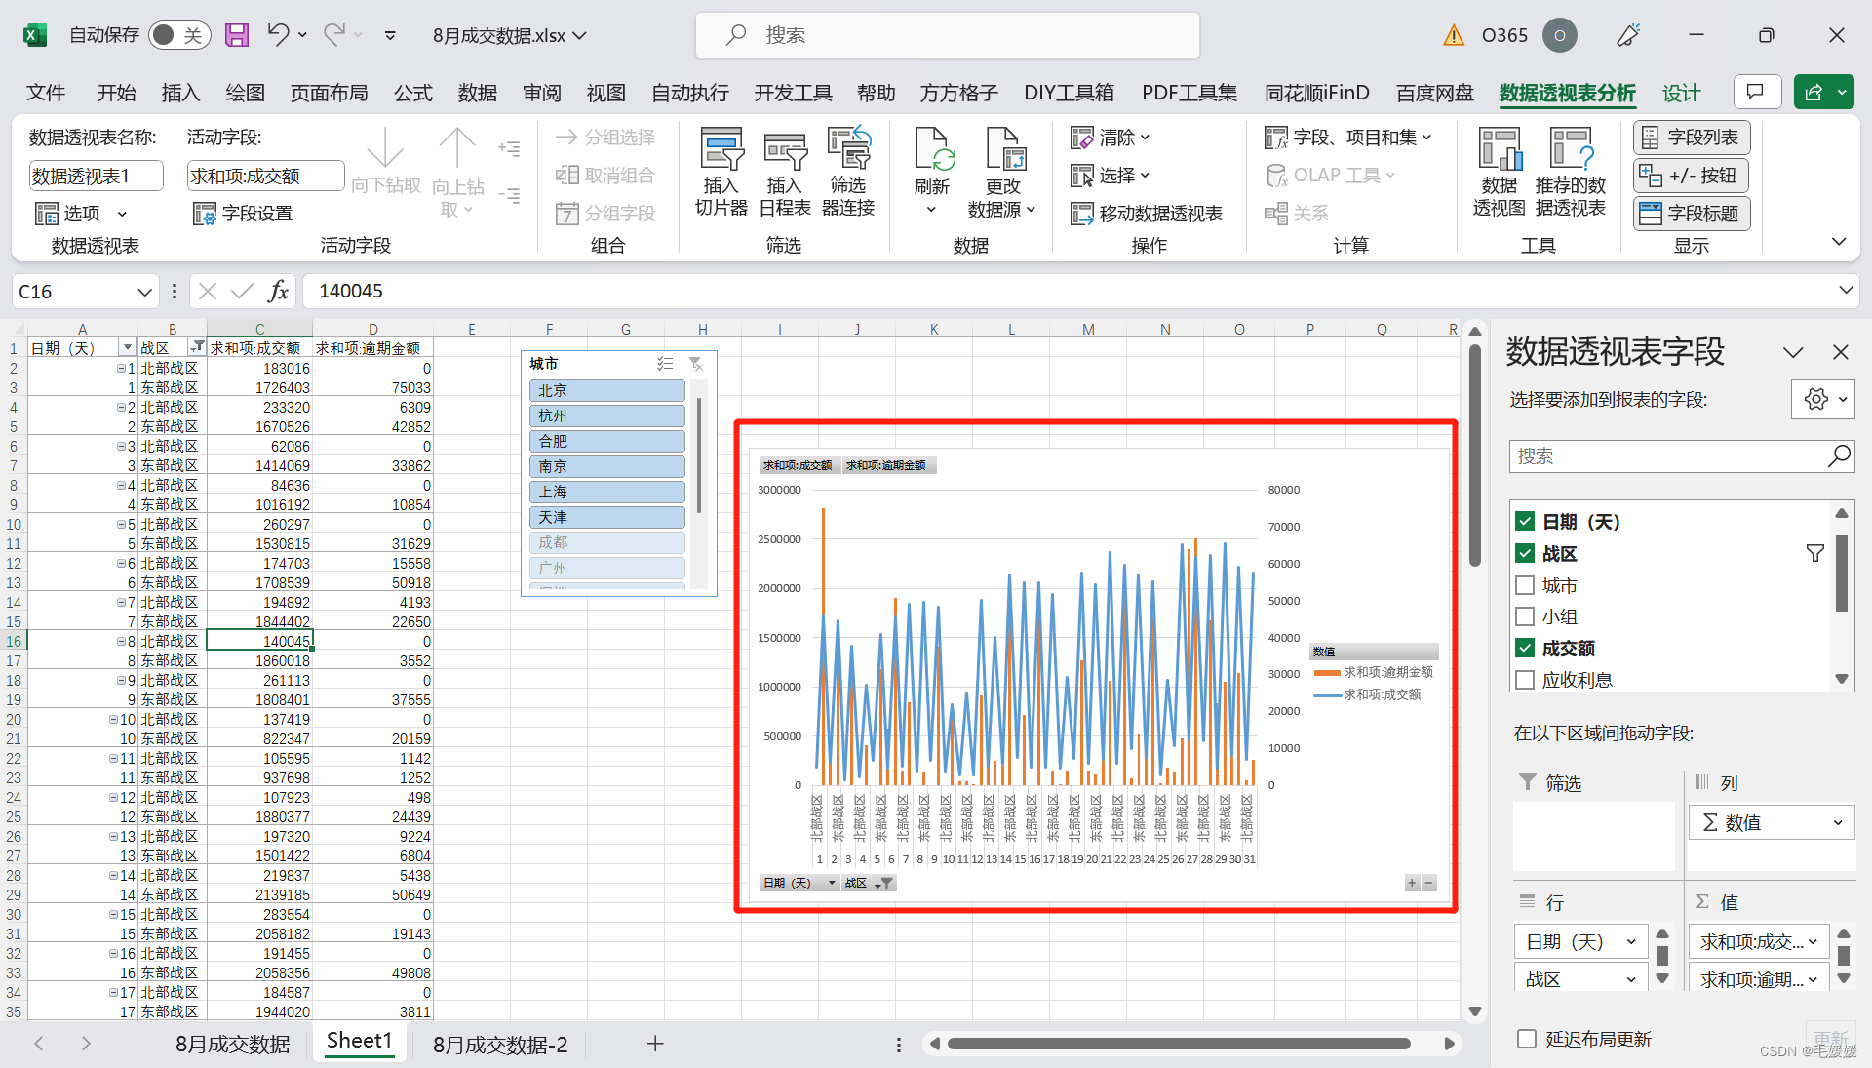Click the slicer multi-select icon

665,364
